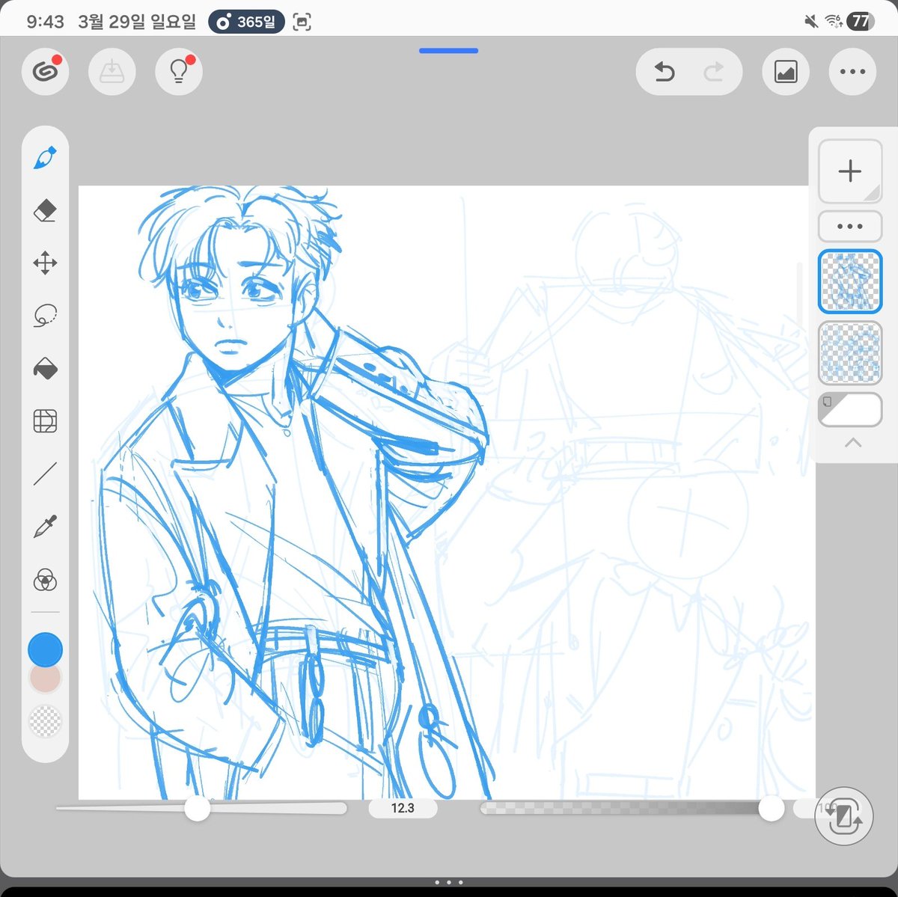
Task: Select the straight Line tool
Action: tap(45, 474)
